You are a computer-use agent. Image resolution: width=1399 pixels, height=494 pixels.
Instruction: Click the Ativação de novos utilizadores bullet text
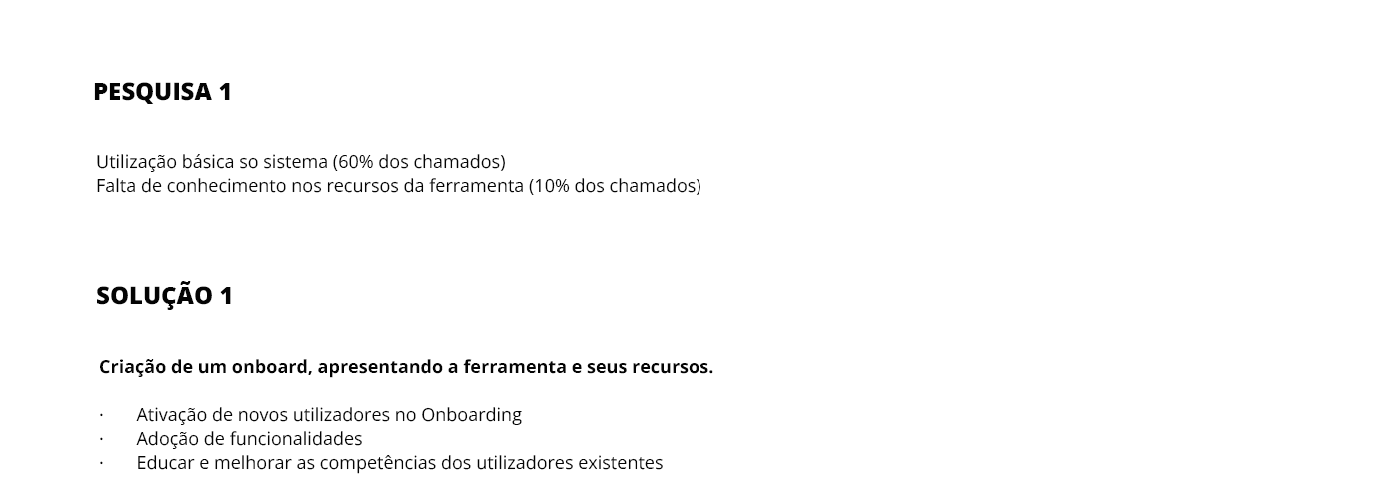pos(329,415)
